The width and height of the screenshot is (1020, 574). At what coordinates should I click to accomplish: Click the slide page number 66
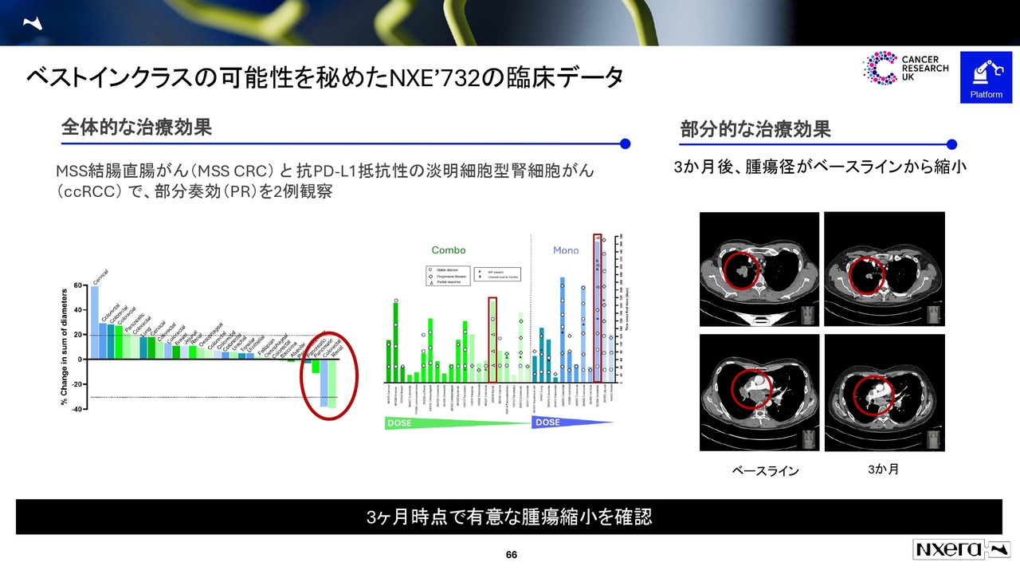pyautogui.click(x=512, y=555)
